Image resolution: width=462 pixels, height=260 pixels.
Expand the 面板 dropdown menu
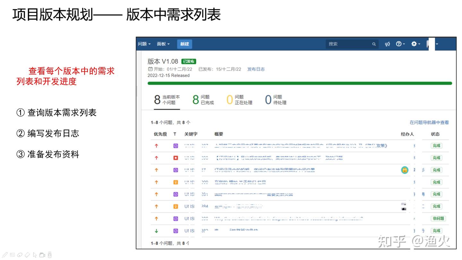(163, 44)
